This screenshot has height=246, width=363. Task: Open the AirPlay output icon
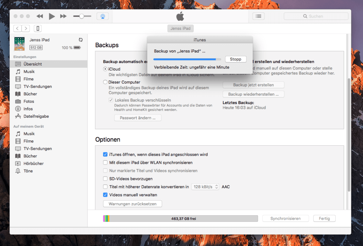click(102, 16)
